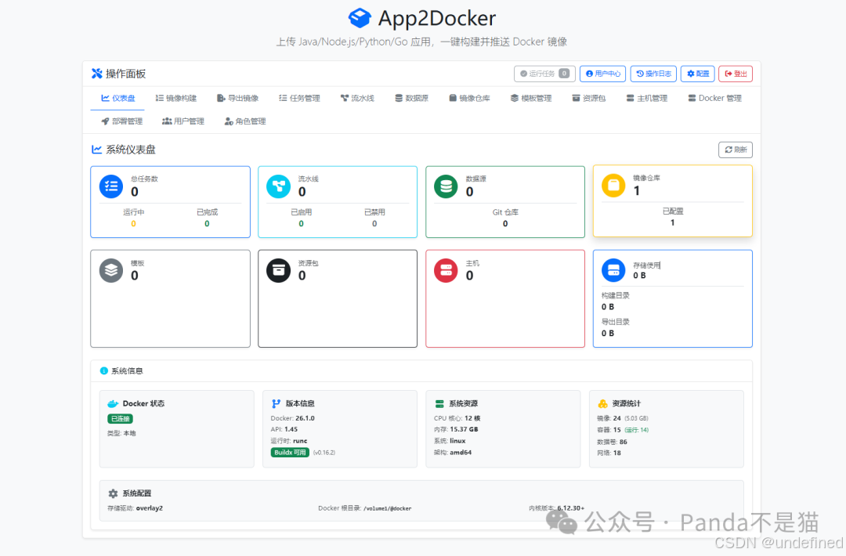The width and height of the screenshot is (846, 556).
Task: Click the 镜像仓库 yellow icon
Action: click(613, 186)
